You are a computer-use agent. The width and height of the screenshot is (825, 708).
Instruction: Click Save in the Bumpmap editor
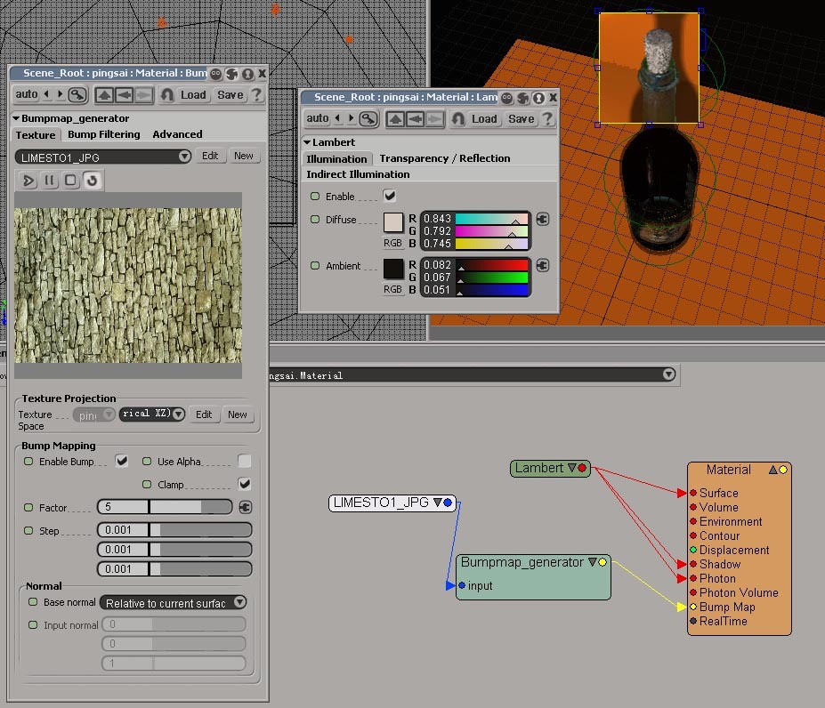click(x=230, y=95)
